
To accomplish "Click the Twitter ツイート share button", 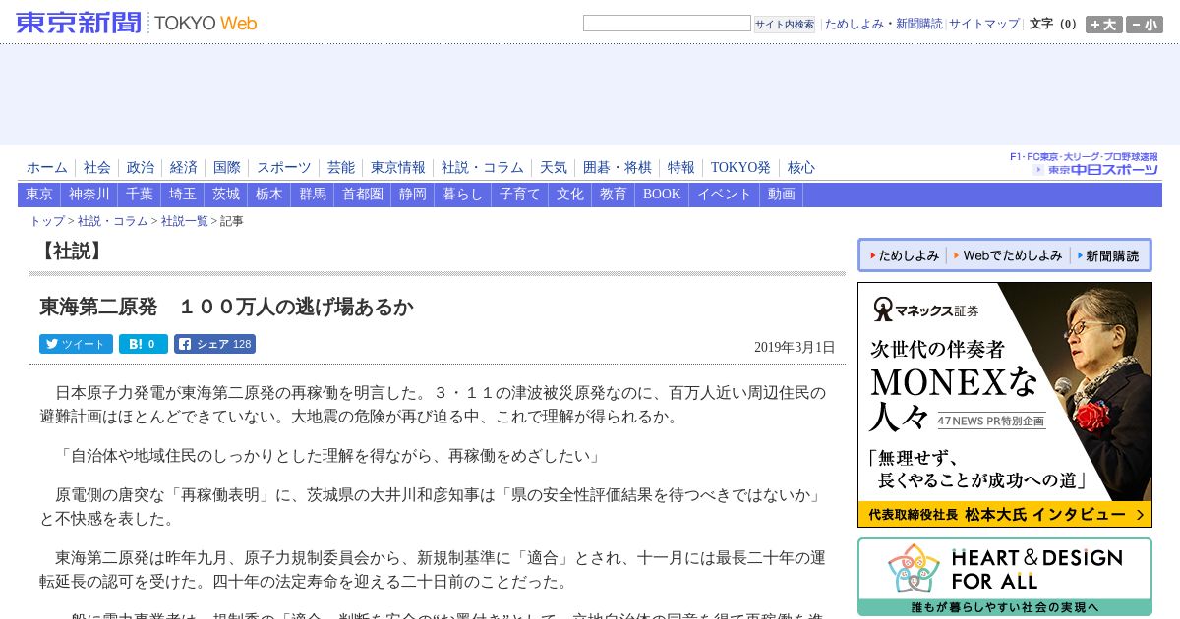I will click(x=76, y=344).
